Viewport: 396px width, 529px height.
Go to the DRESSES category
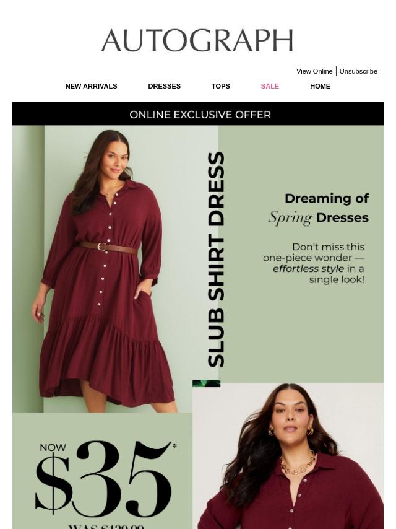pyautogui.click(x=165, y=86)
